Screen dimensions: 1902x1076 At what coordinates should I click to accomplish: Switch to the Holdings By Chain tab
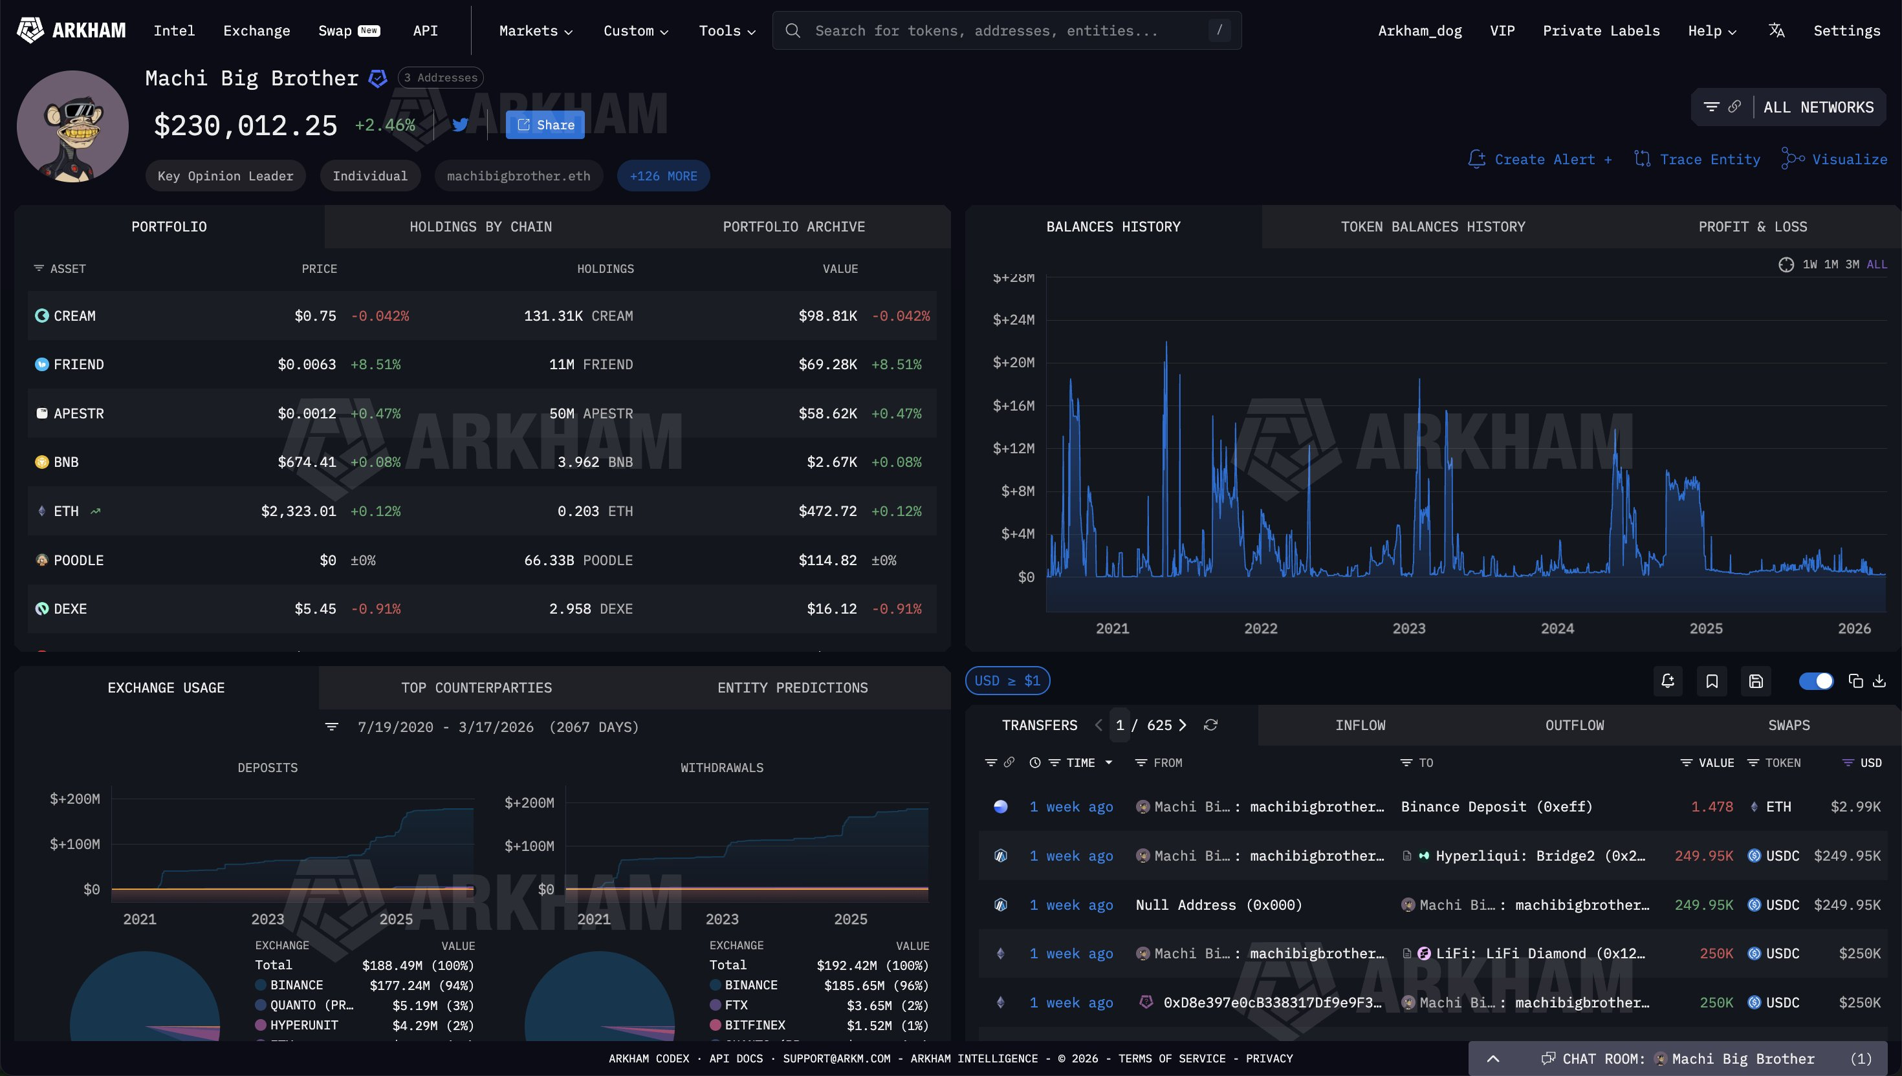(481, 227)
